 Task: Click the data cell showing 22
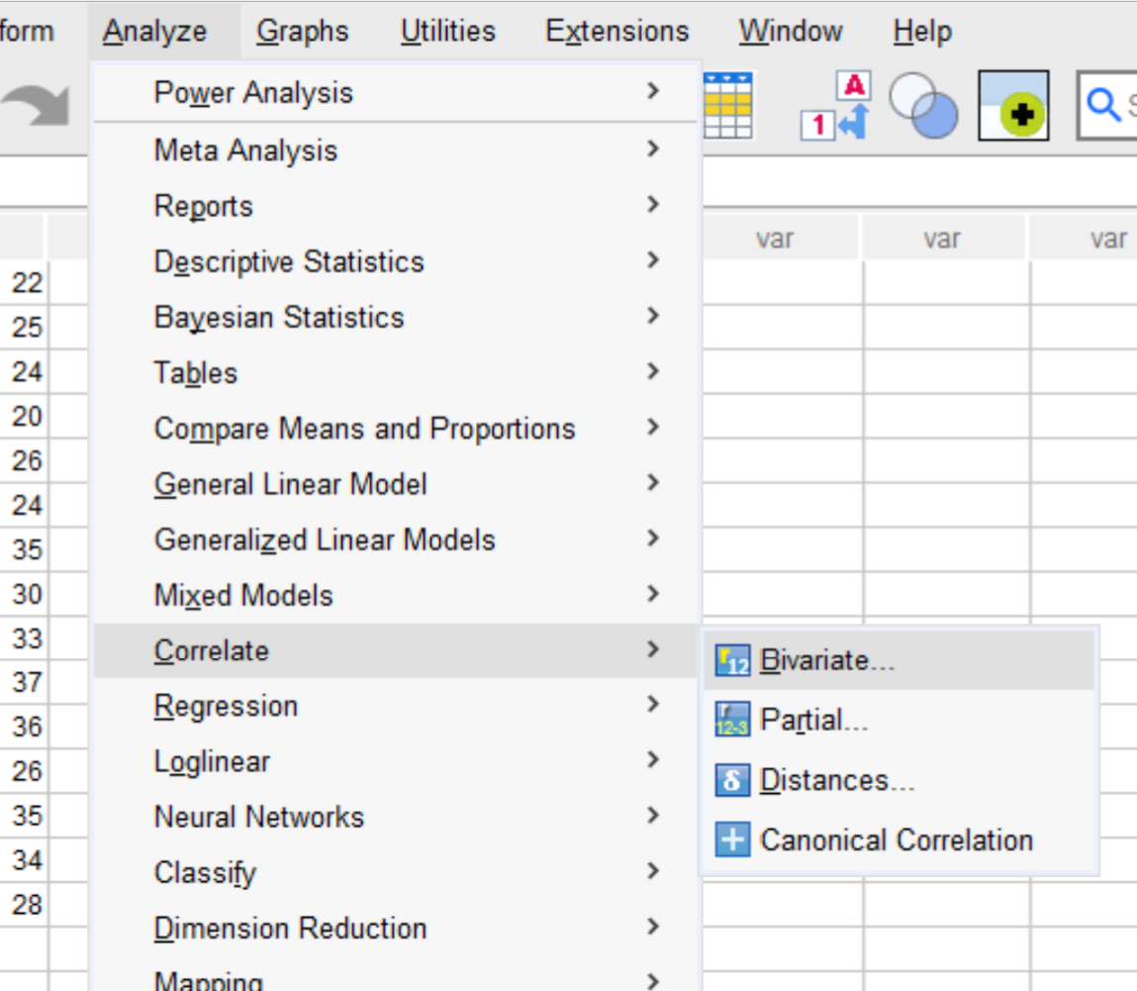tap(24, 283)
